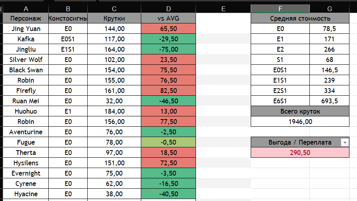Select the highlighted column F header
Image resolution: width=357 pixels, height=201 pixels.
pyautogui.click(x=280, y=8)
